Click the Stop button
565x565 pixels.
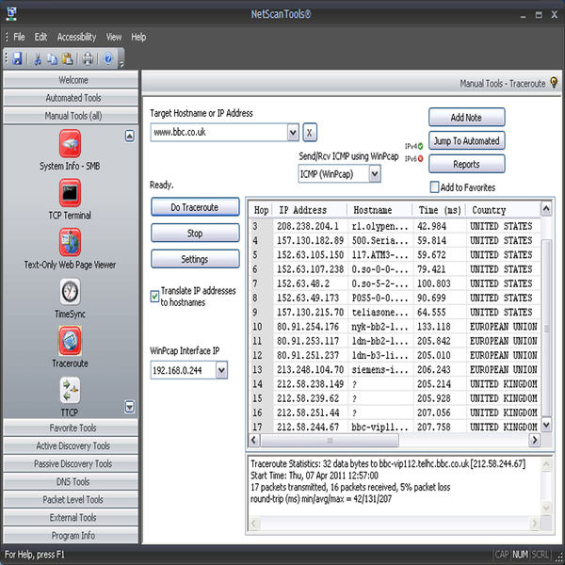pos(195,234)
